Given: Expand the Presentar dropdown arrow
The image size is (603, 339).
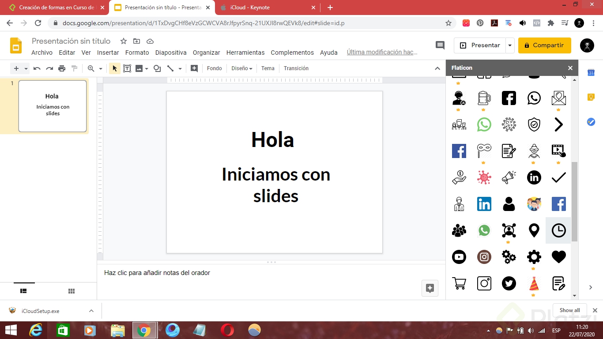Looking at the screenshot, I should tap(510, 45).
